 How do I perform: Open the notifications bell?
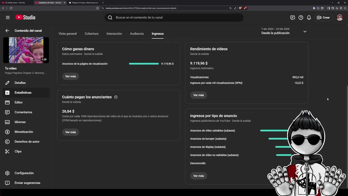pyautogui.click(x=309, y=17)
